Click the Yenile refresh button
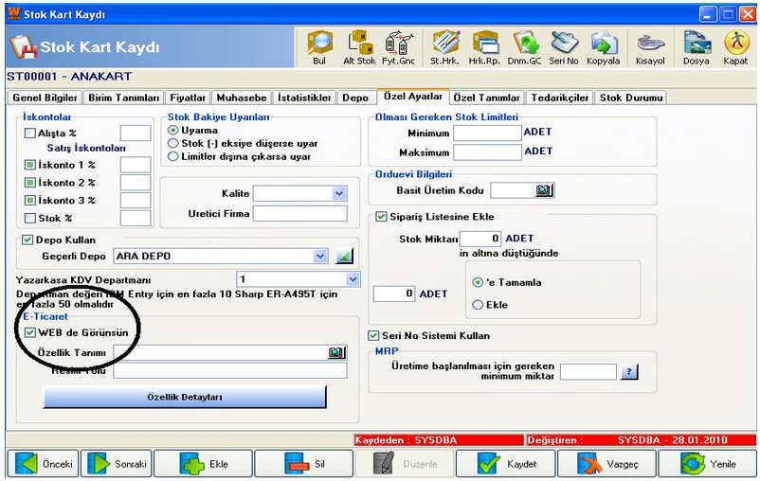Screen dimensions: 760x481 pos(707,464)
